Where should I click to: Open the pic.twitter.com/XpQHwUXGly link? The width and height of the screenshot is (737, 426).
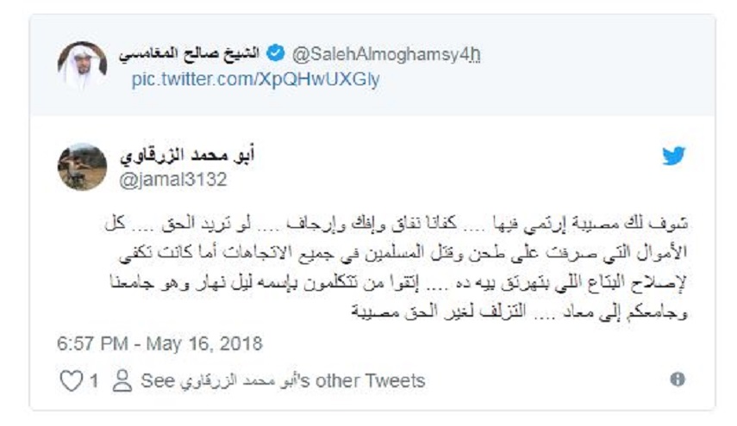(254, 79)
